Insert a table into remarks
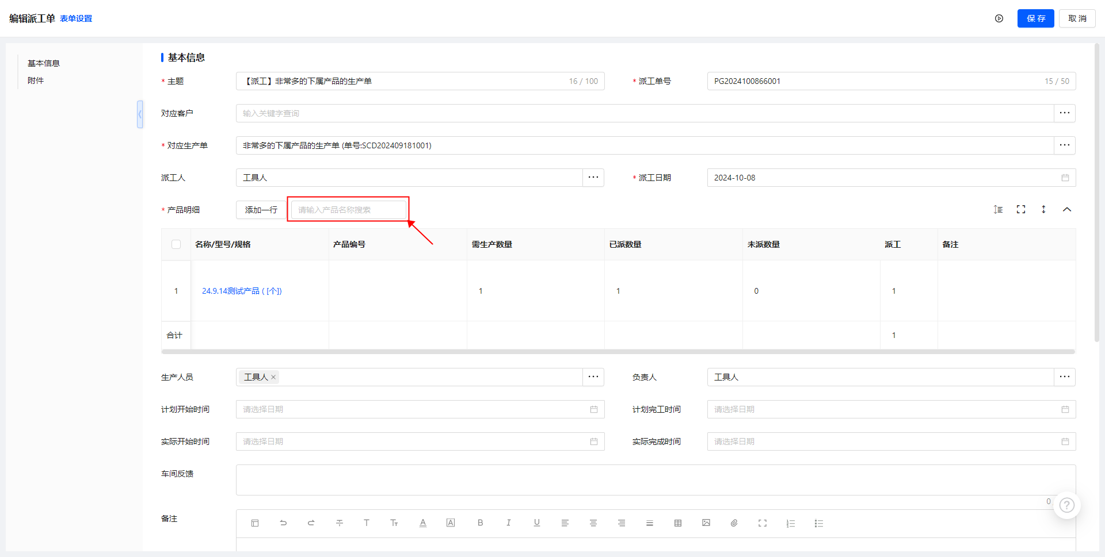This screenshot has height=557, width=1105. (678, 523)
